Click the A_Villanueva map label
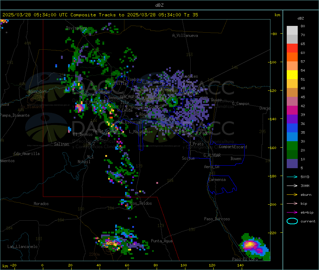 (185, 35)
